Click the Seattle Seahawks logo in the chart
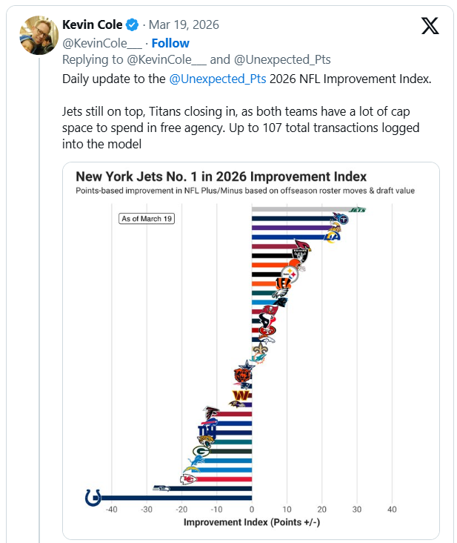The height and width of the screenshot is (543, 457). pos(161,487)
